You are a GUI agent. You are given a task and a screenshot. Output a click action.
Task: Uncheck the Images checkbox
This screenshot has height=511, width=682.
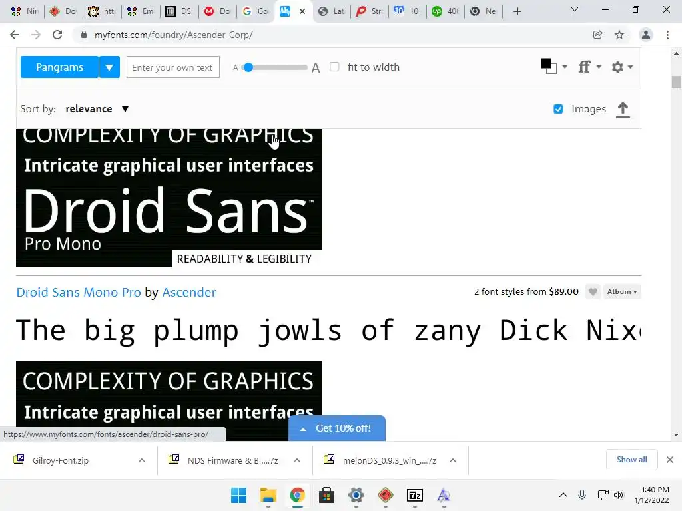[x=558, y=109]
